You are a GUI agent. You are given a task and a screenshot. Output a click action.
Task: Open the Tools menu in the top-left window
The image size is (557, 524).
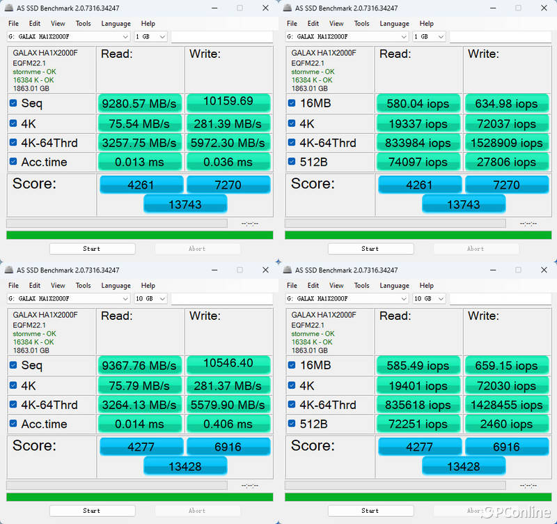(83, 23)
